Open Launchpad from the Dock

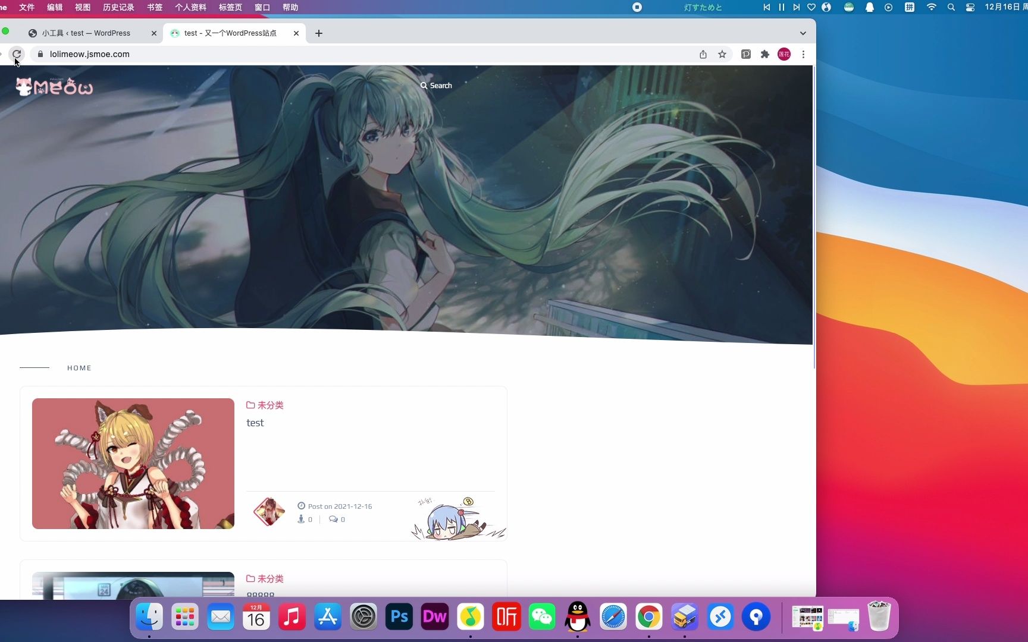pyautogui.click(x=185, y=617)
